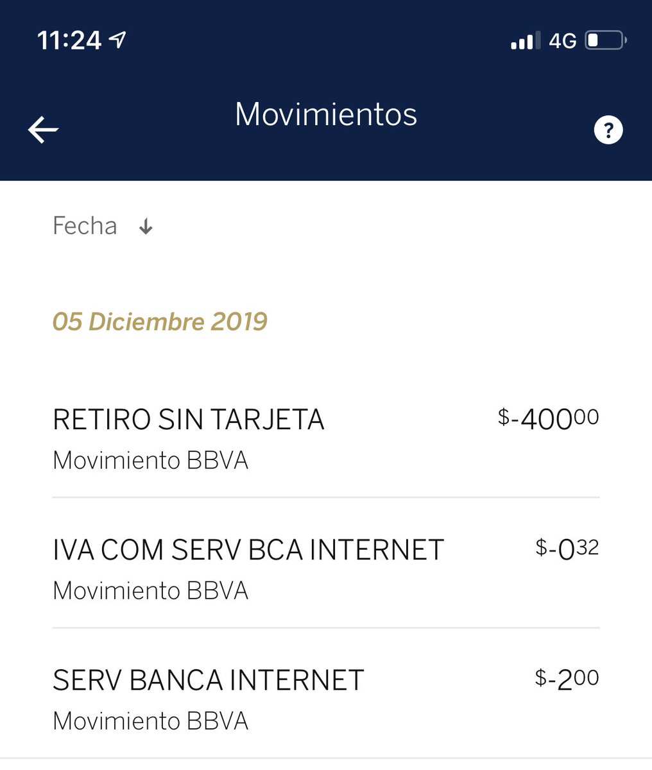
Task: Tap Movimiento BBVA under RETIRO SIN TARJETA
Action: coord(150,461)
